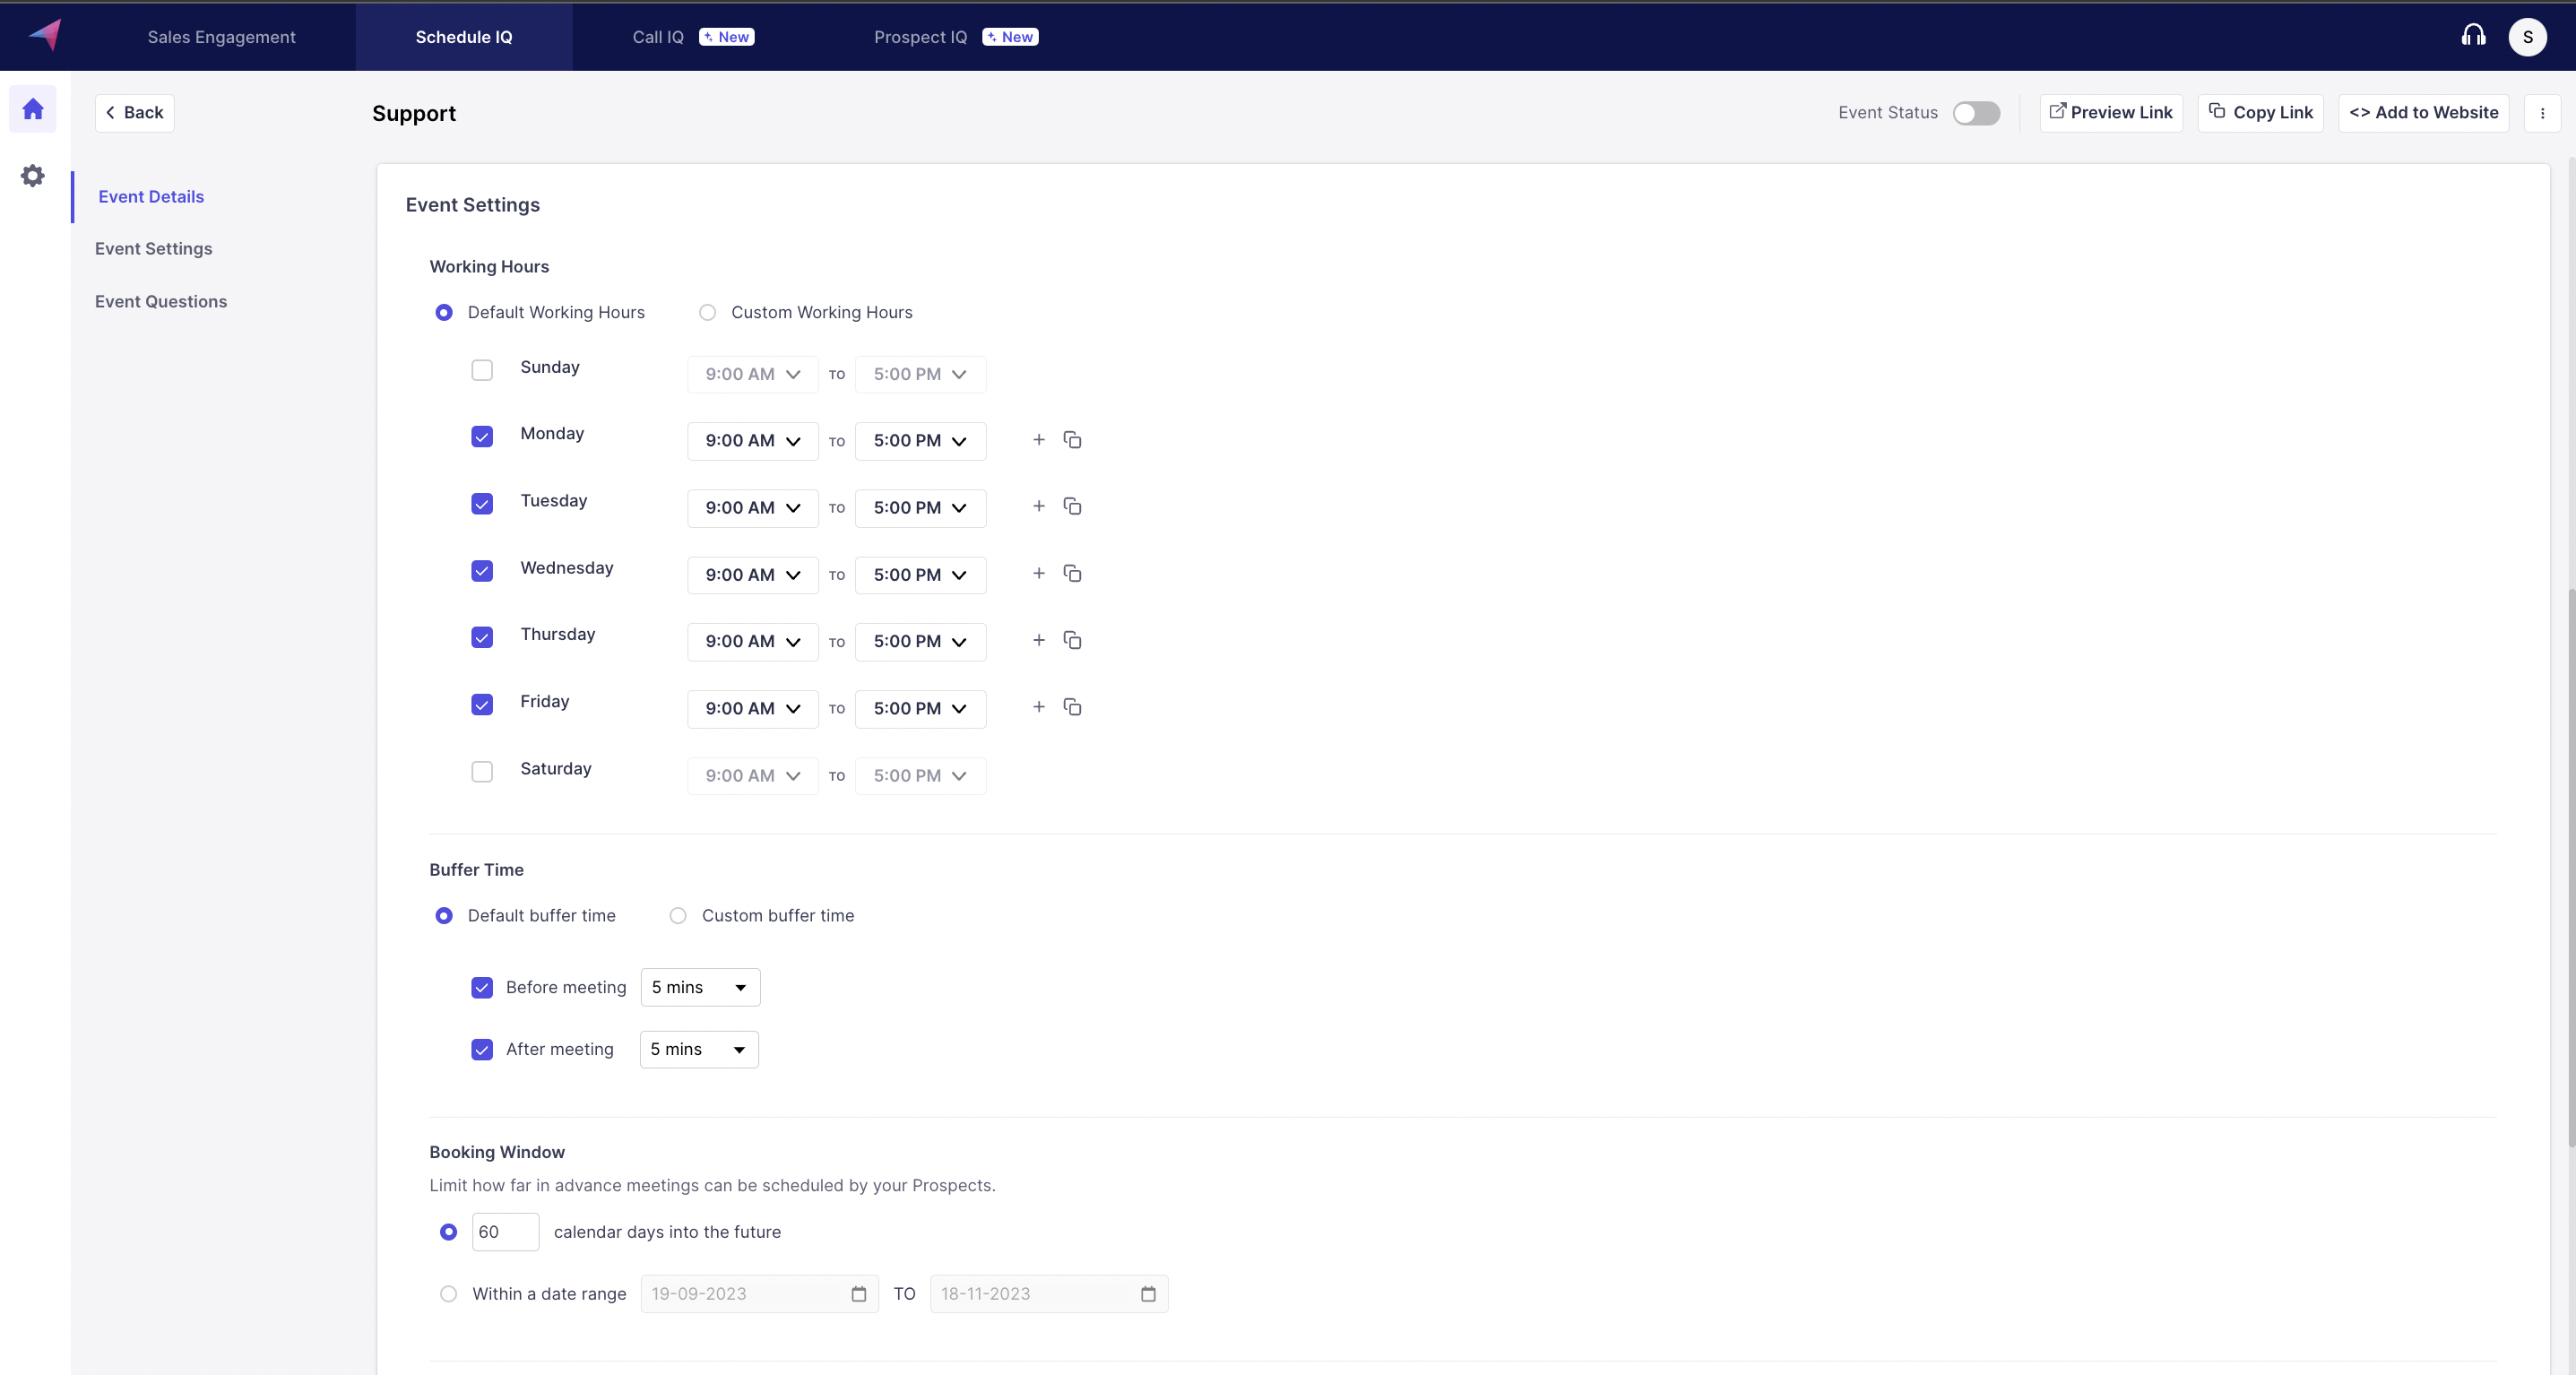Copy Friday's hours to other days
This screenshot has width=2576, height=1375.
[x=1072, y=707]
